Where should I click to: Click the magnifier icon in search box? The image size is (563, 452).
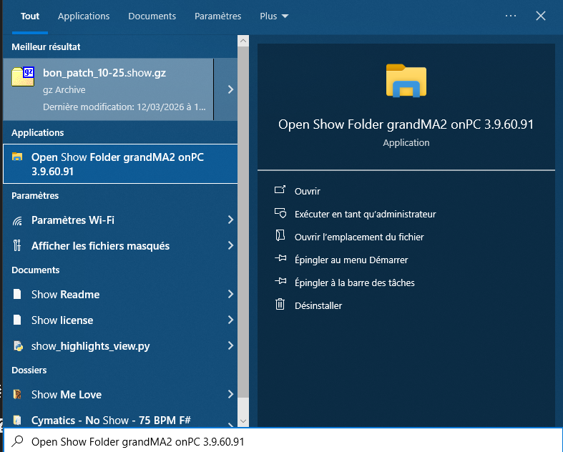pos(17,441)
